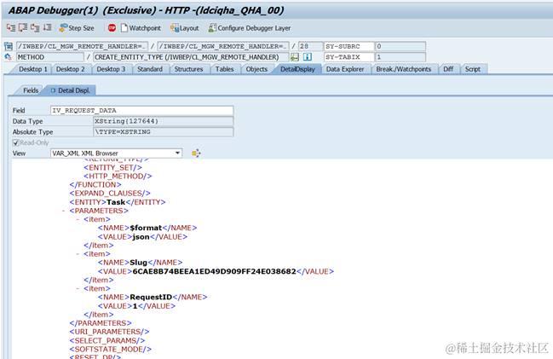Click the URI_PARAMETERS XML element
This screenshot has height=359, width=553.
coord(109,332)
